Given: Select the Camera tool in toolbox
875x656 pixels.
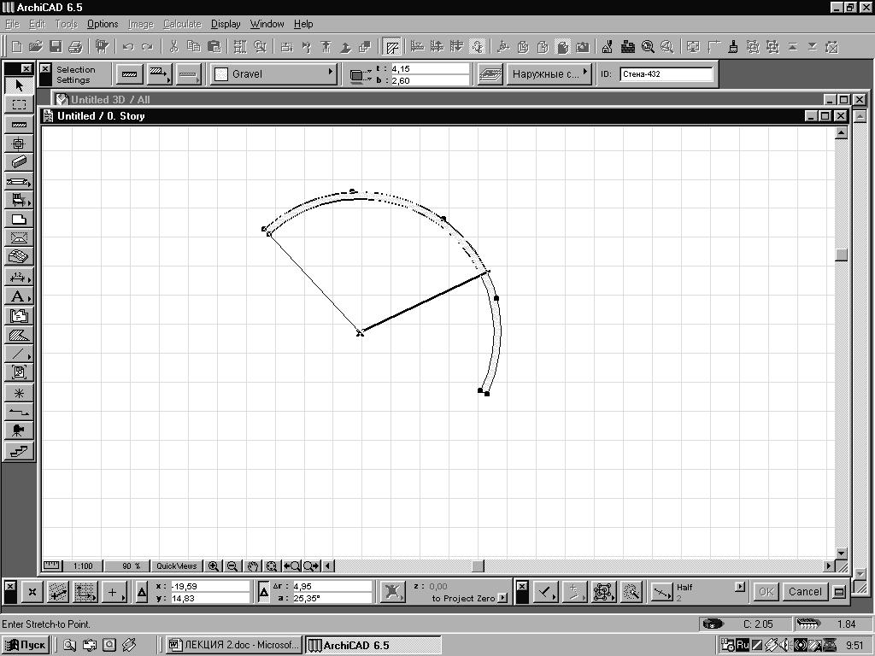Looking at the screenshot, I should click(x=19, y=430).
